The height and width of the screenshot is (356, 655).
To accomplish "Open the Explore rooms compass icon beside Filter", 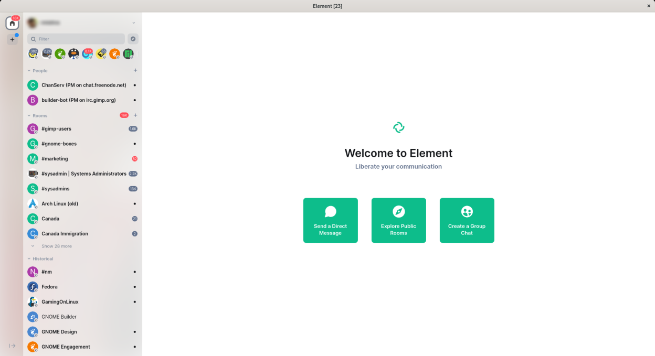I will 133,39.
